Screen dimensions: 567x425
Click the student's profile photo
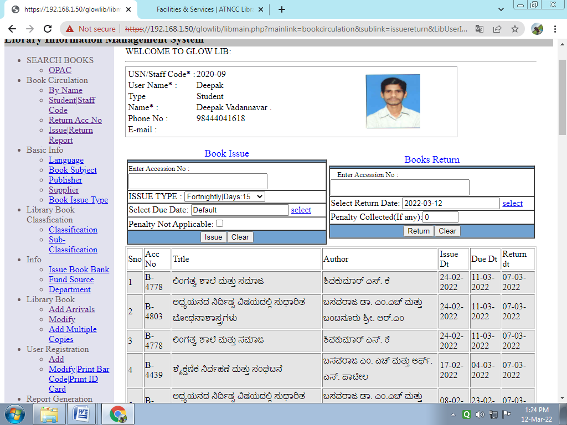tap(393, 101)
